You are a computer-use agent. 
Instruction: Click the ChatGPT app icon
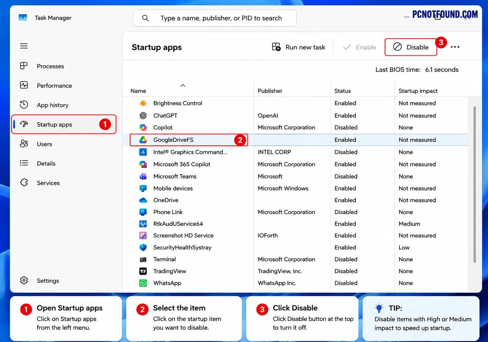[x=143, y=116]
